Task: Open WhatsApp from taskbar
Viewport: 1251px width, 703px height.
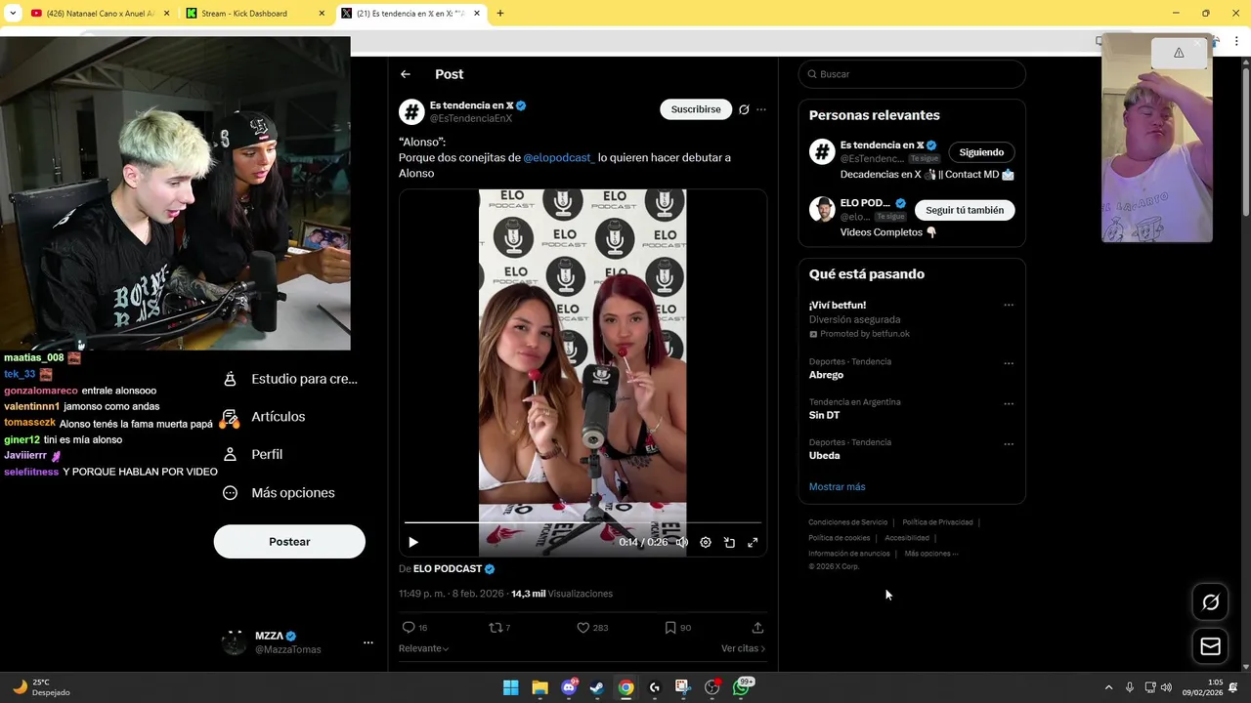Action: click(741, 687)
